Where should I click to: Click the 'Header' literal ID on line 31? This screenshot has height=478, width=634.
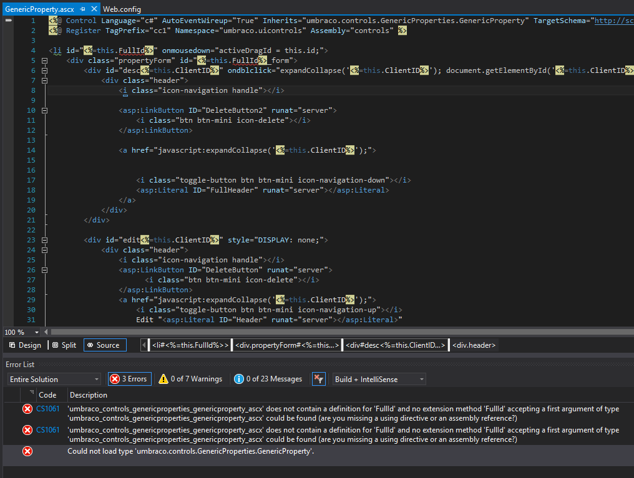pos(250,320)
